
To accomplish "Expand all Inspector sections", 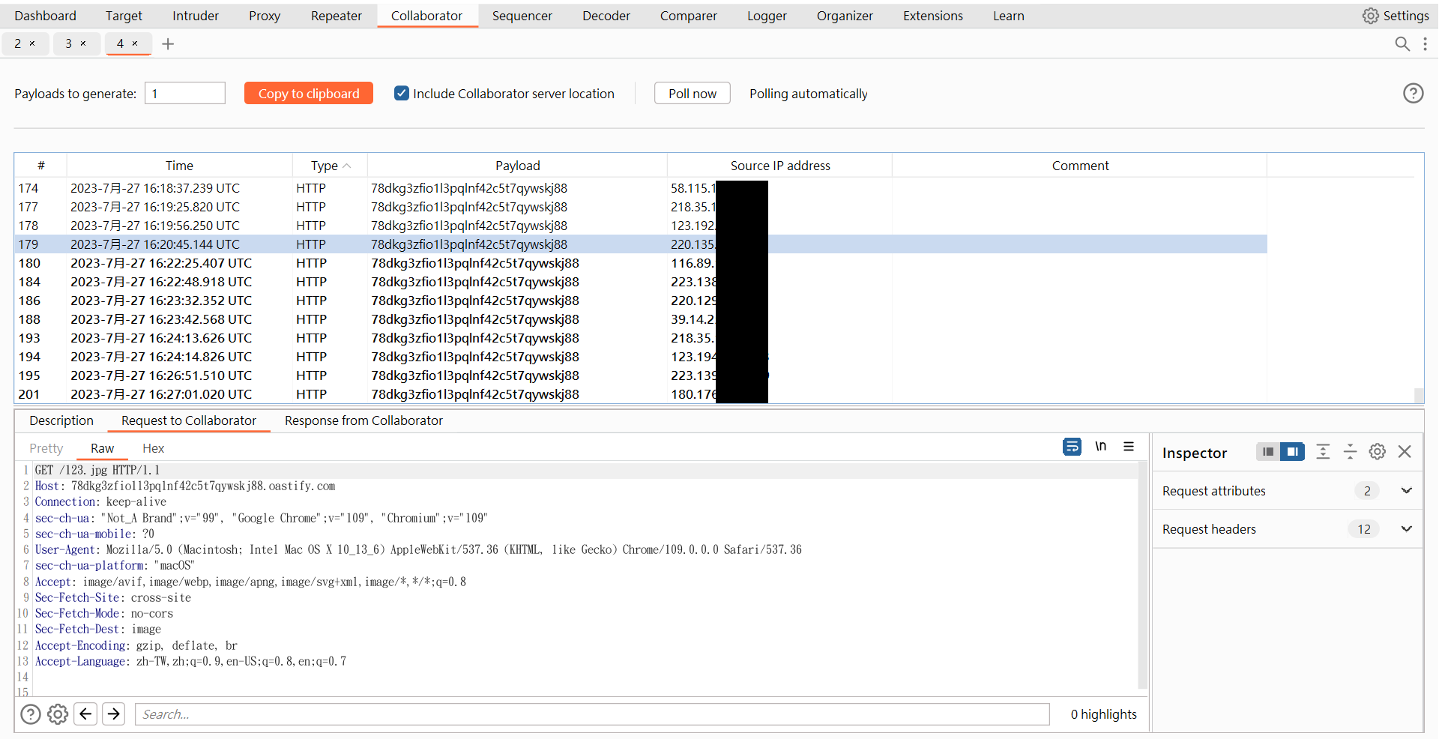I will pyautogui.click(x=1323, y=452).
